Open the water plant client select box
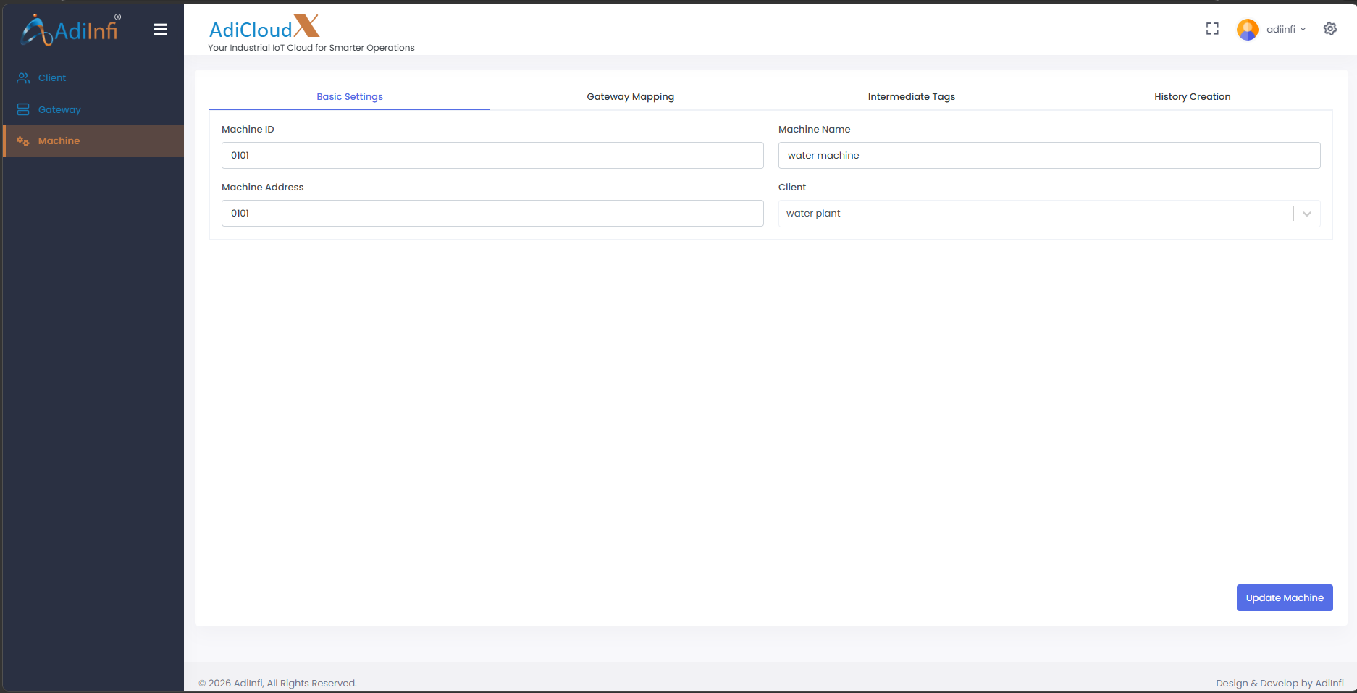This screenshot has height=693, width=1357. [x=1035, y=214]
